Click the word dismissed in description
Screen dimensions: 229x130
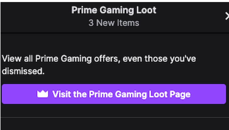(x=23, y=71)
